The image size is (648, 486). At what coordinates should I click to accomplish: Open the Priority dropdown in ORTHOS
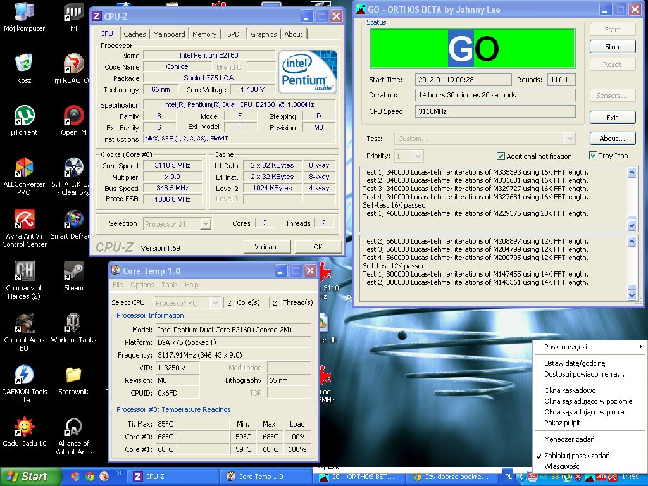coord(408,156)
